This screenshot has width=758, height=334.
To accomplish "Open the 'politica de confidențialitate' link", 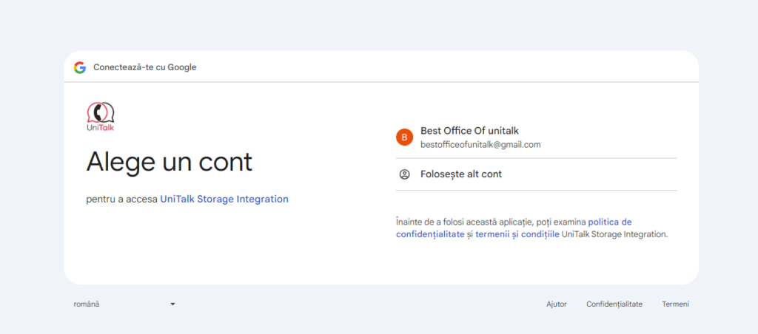I will coord(609,222).
